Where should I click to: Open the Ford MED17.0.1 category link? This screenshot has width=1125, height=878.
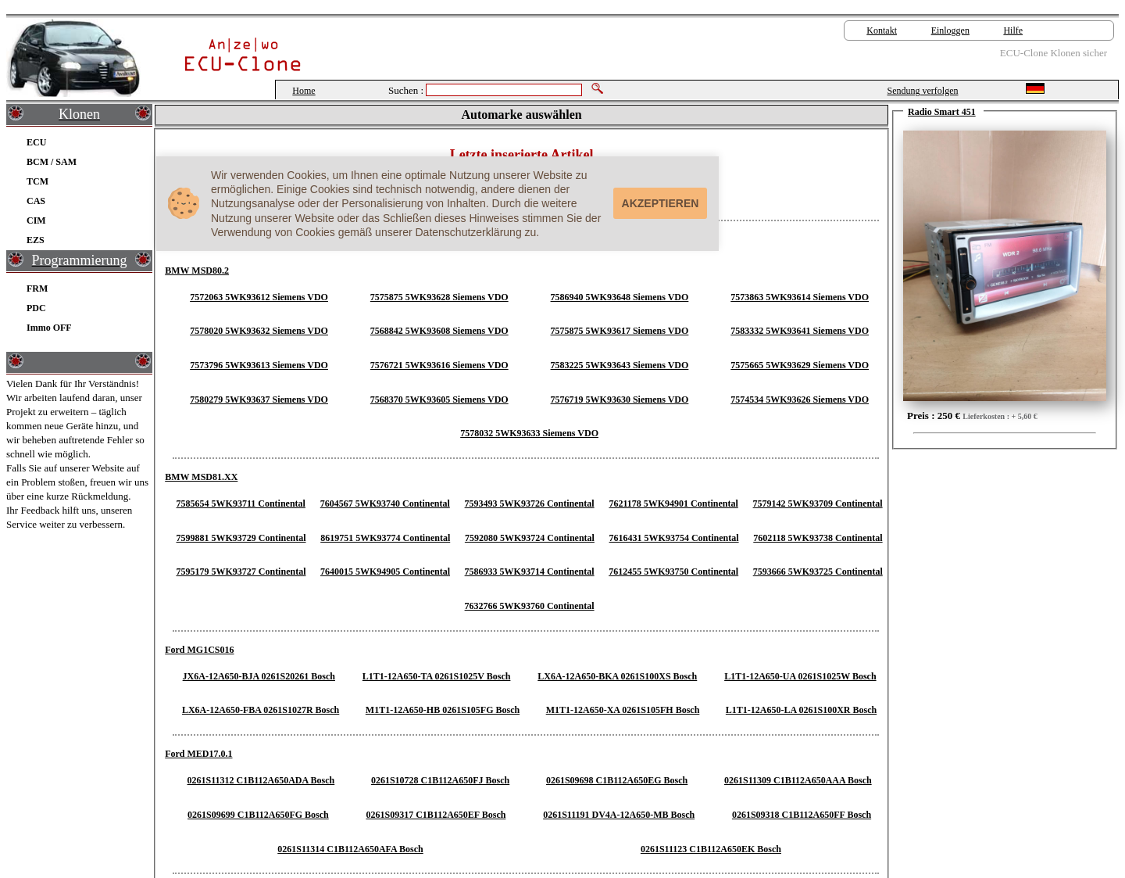pos(198,754)
